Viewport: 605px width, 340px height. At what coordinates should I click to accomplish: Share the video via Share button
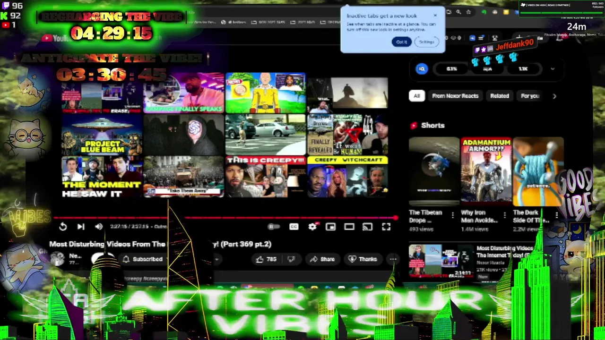coord(322,259)
